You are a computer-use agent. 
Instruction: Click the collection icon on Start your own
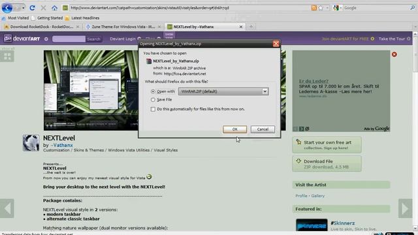click(298, 142)
